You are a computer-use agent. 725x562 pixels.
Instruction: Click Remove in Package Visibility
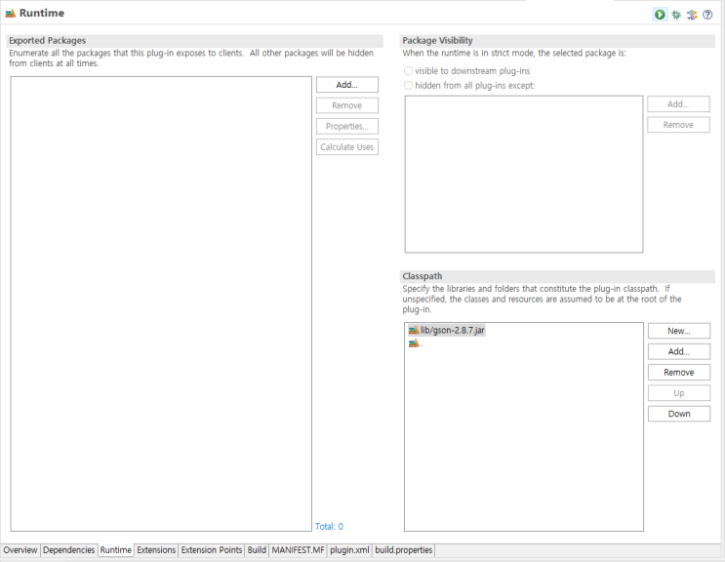[678, 125]
